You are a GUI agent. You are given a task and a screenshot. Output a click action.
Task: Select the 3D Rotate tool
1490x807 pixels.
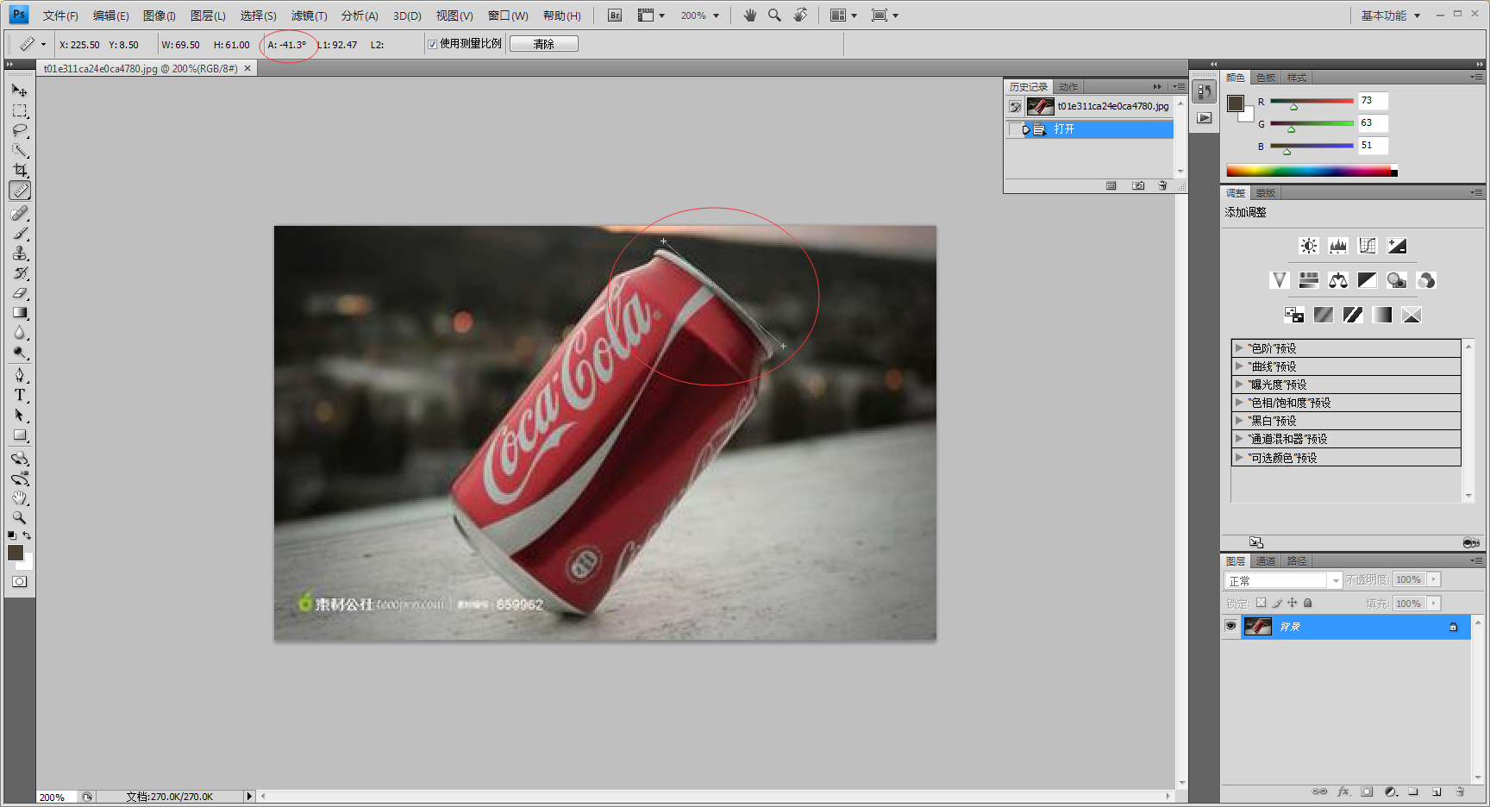coord(20,459)
